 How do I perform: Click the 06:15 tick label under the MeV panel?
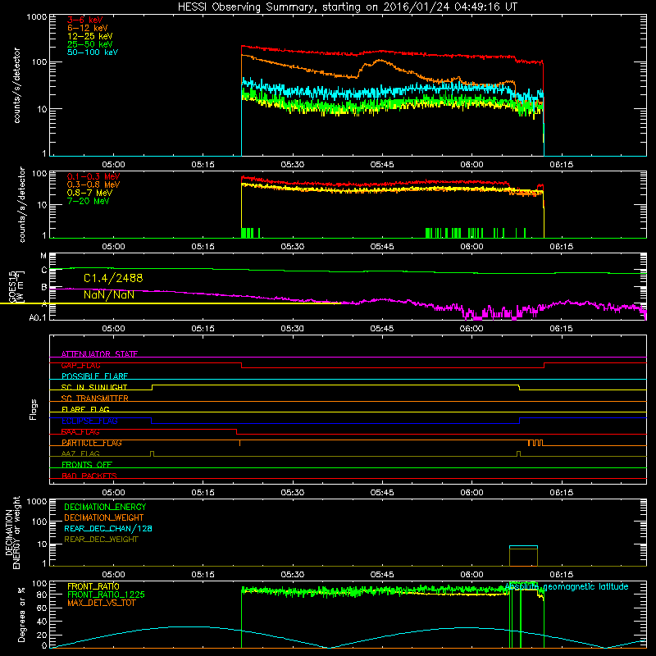point(561,247)
